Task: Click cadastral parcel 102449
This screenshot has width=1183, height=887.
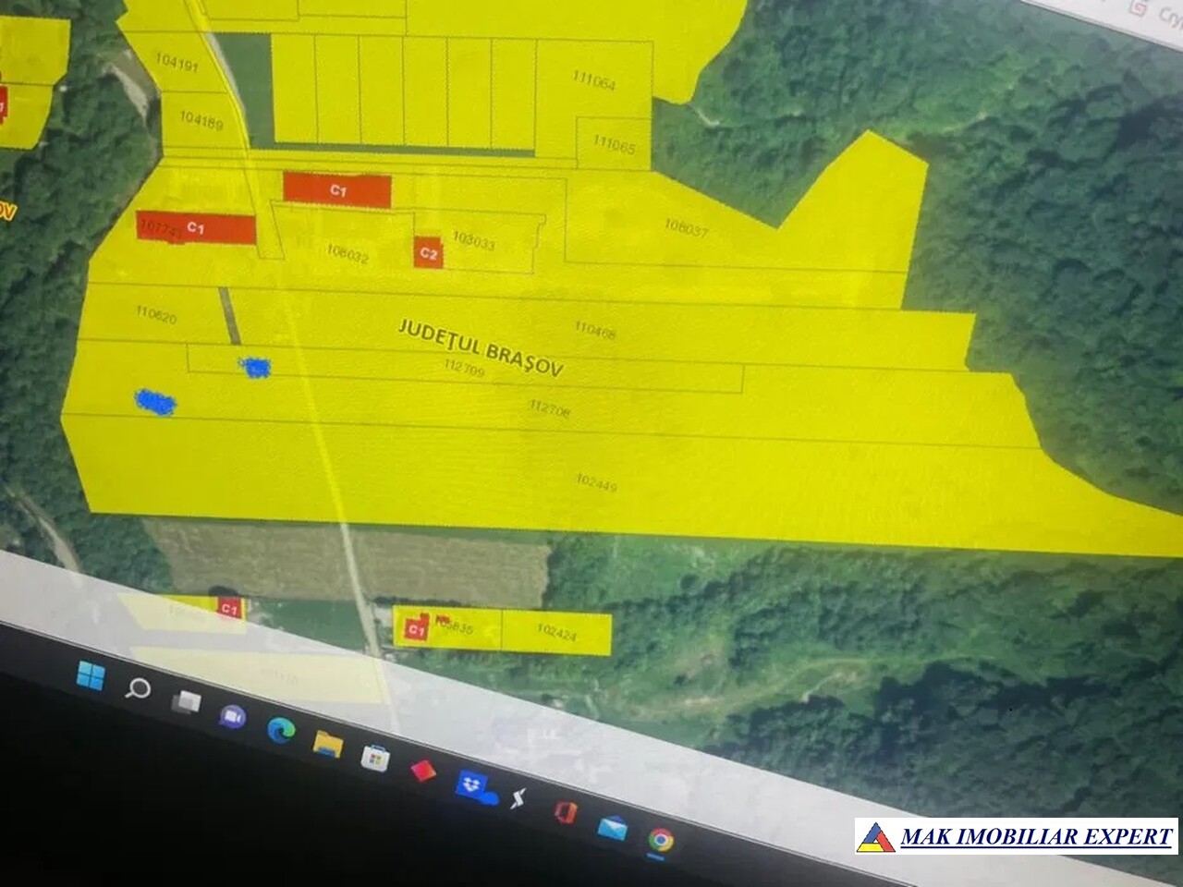Action: (x=596, y=481)
